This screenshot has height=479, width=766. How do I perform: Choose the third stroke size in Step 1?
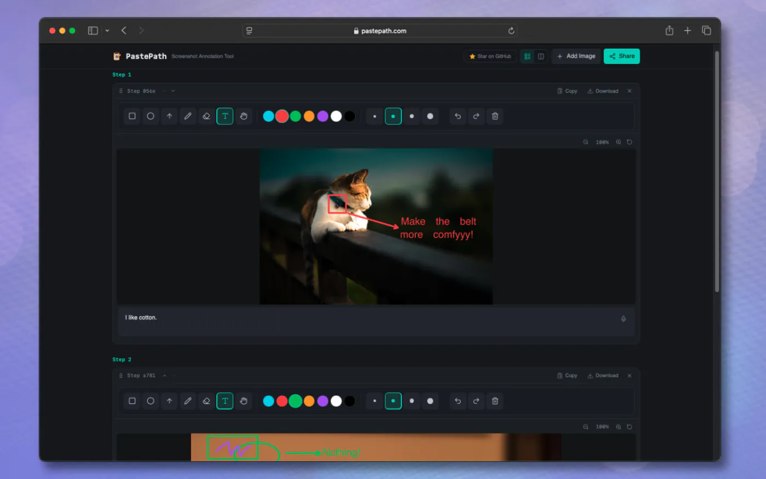pyautogui.click(x=412, y=116)
